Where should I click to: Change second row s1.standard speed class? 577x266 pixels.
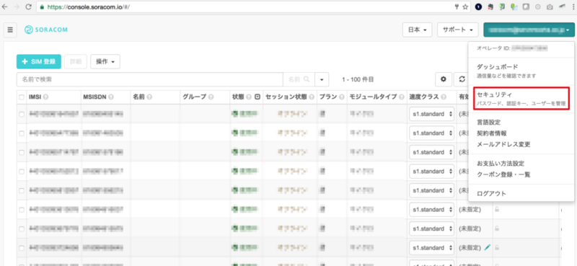(431, 133)
